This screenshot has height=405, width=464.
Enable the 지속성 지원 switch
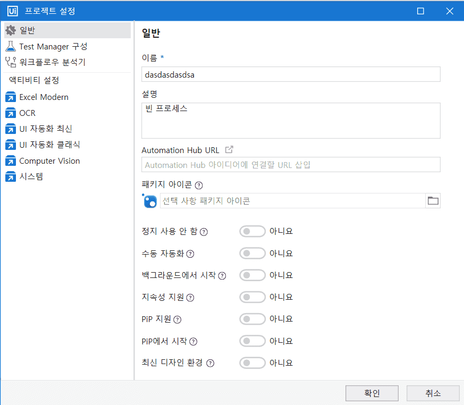[252, 297]
